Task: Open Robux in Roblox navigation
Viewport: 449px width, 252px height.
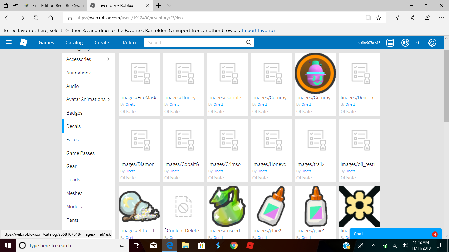Action: point(130,43)
